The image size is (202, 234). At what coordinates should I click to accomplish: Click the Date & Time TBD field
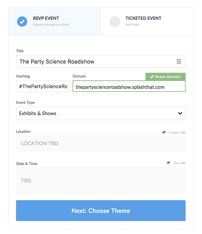101,181
